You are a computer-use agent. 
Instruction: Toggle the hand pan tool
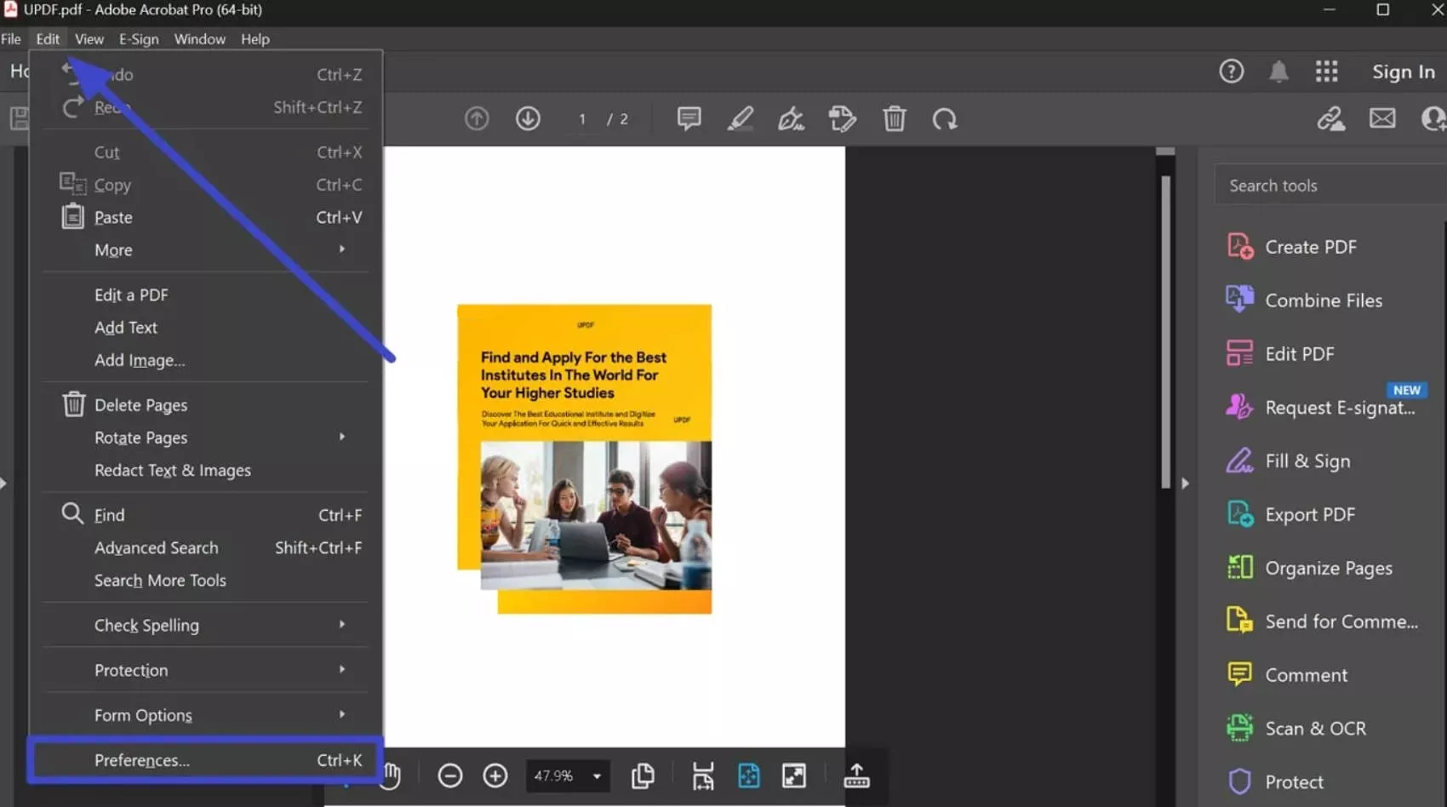[390, 776]
